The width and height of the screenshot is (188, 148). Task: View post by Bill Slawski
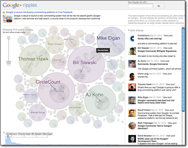(168, 48)
